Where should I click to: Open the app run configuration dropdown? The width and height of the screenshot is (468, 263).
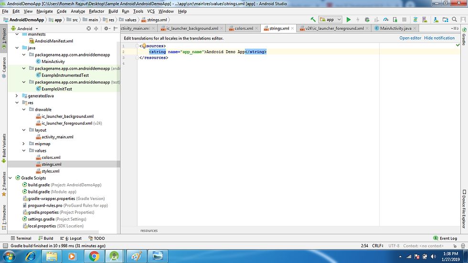[x=330, y=20]
